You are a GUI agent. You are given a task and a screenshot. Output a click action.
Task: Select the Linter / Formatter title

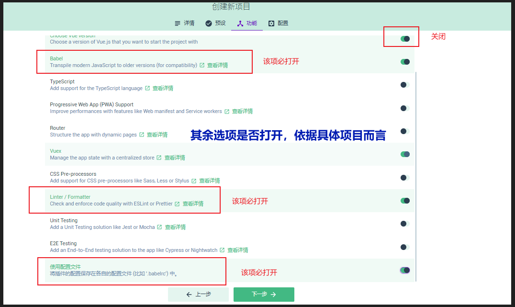(x=70, y=197)
